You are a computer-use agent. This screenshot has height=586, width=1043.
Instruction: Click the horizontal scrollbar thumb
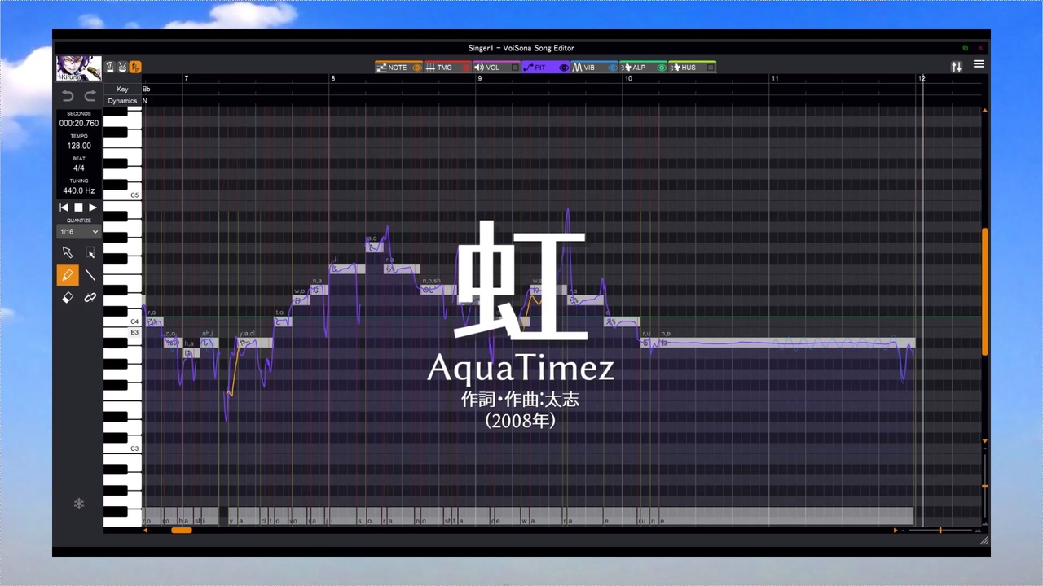(x=182, y=531)
